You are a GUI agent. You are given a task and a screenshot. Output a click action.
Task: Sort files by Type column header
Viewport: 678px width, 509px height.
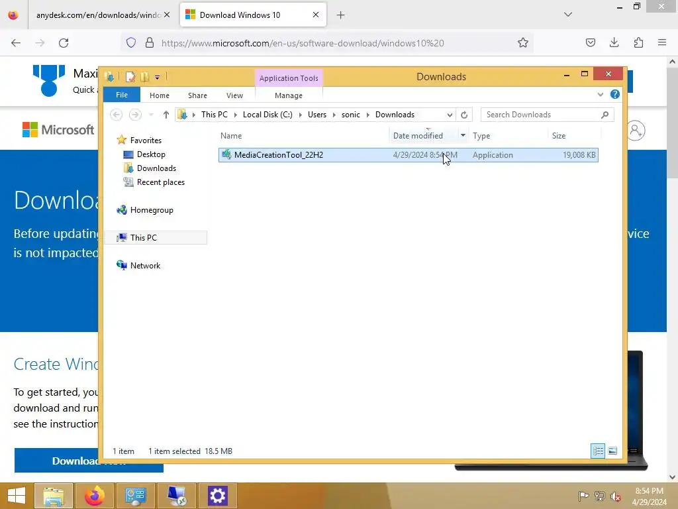[481, 135]
